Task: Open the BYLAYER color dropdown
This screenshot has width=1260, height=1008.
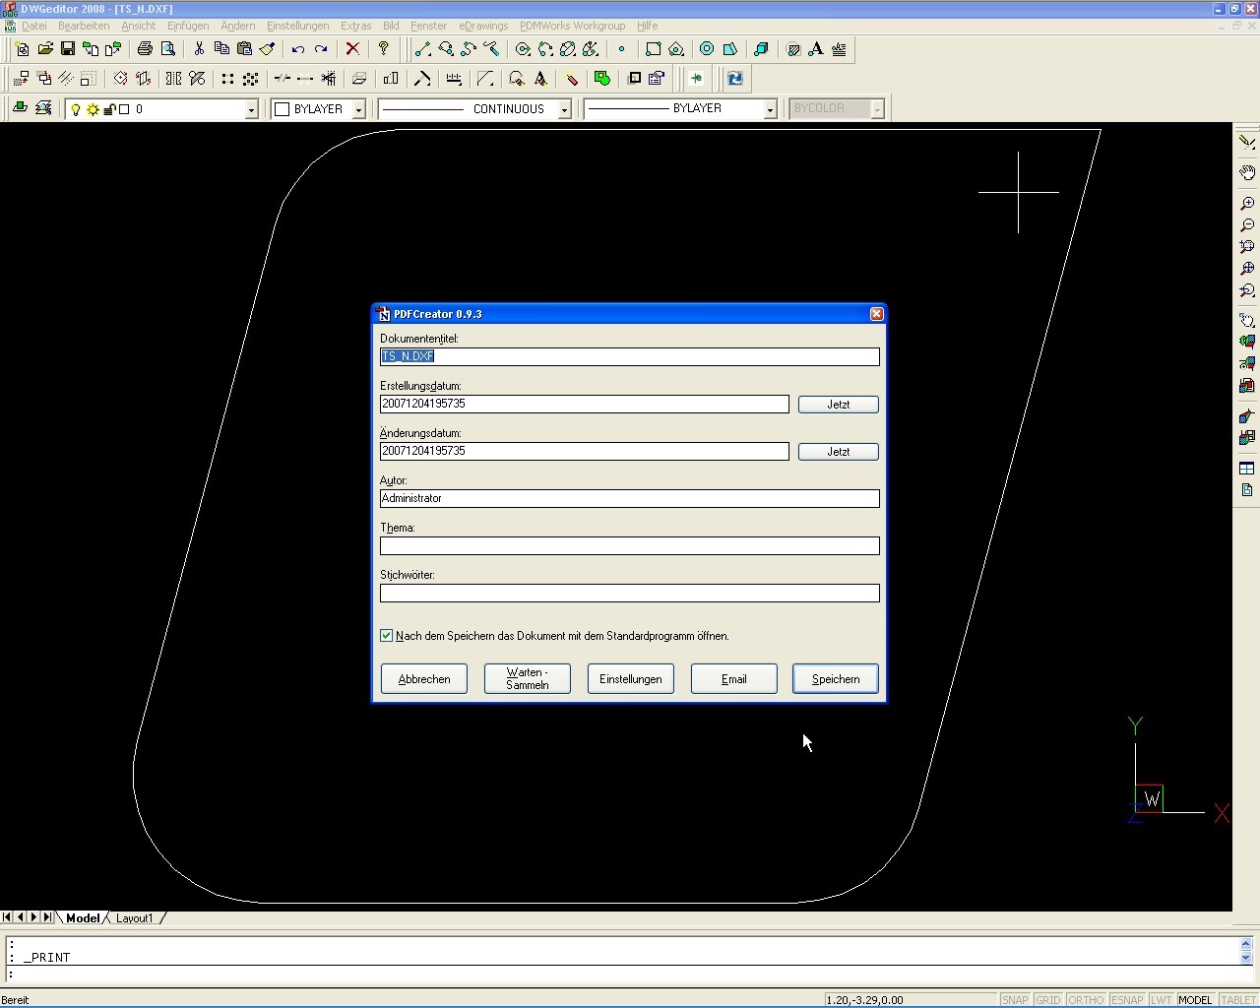Action: (359, 109)
